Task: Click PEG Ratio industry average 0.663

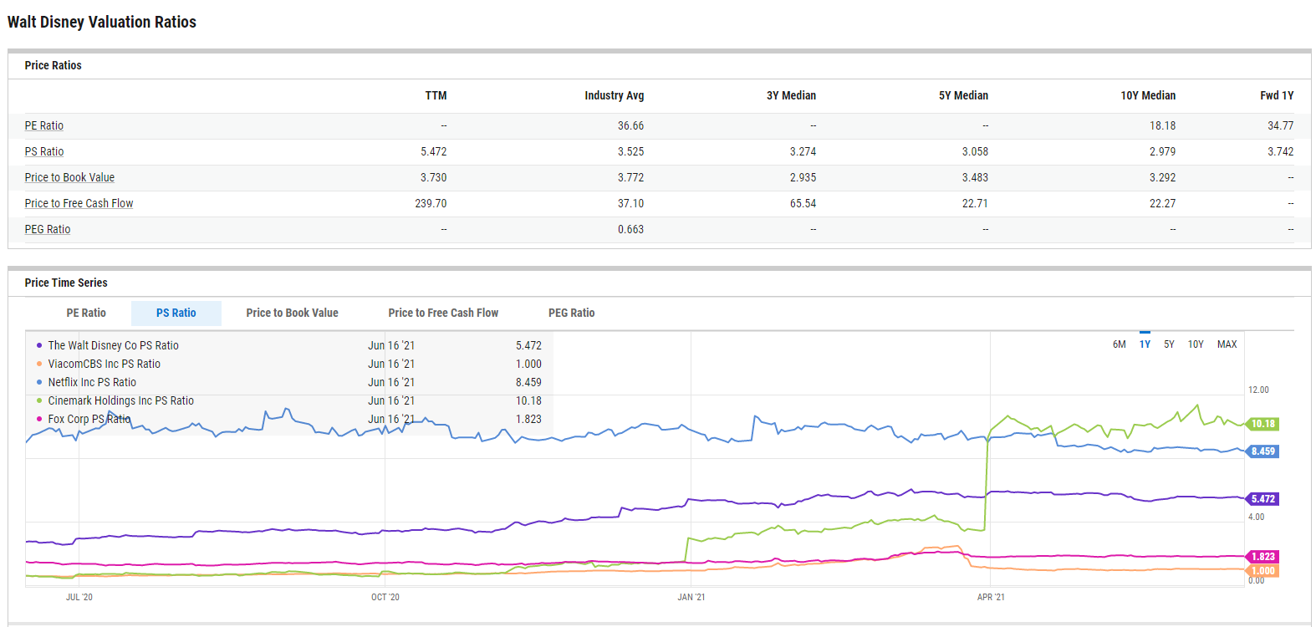Action: point(630,229)
